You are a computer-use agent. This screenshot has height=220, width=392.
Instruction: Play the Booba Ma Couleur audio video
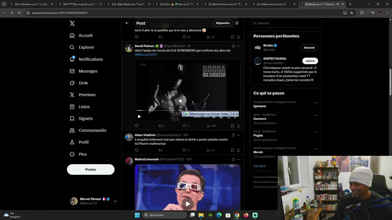pos(139,116)
